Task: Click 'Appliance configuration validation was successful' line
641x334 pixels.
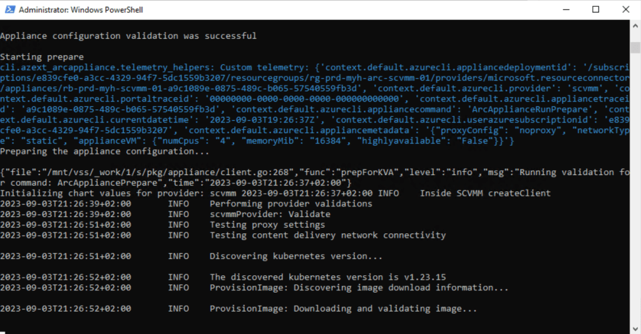Action: click(x=128, y=36)
